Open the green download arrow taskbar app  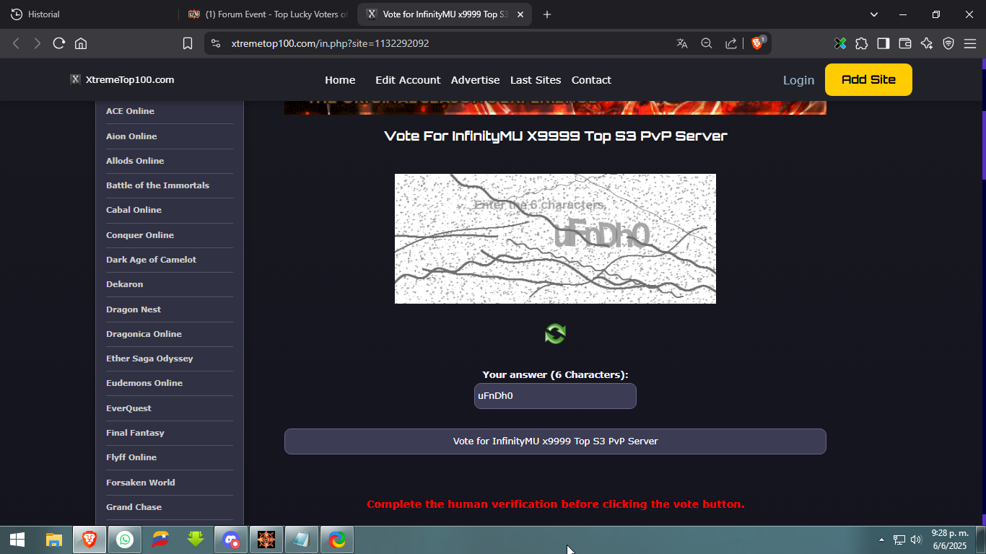[x=196, y=540]
